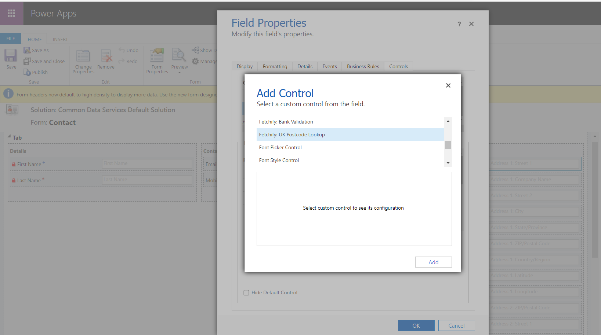Click the control list scroll up arrow
Screen dimensions: 601x335
[448, 121]
